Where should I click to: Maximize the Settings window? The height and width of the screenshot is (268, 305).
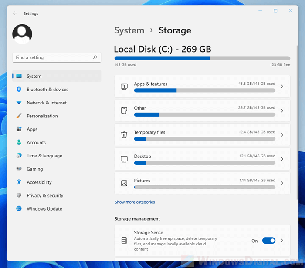coord(275,10)
